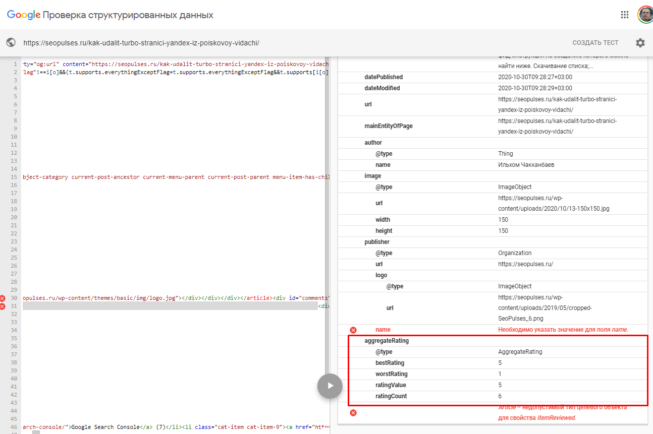Click the user profile avatar

pos(645,15)
